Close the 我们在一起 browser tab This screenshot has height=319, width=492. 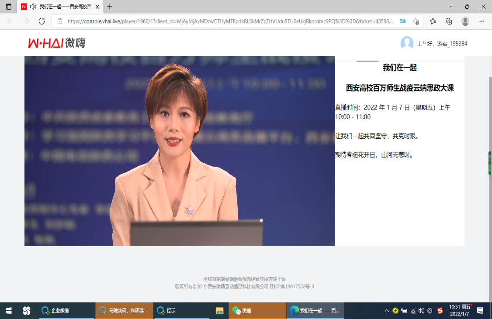97,7
